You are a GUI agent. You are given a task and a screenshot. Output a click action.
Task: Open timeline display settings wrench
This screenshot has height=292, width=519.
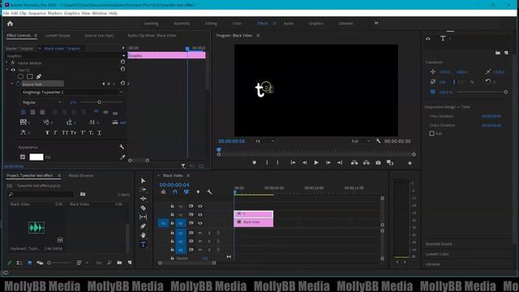pyautogui.click(x=209, y=191)
